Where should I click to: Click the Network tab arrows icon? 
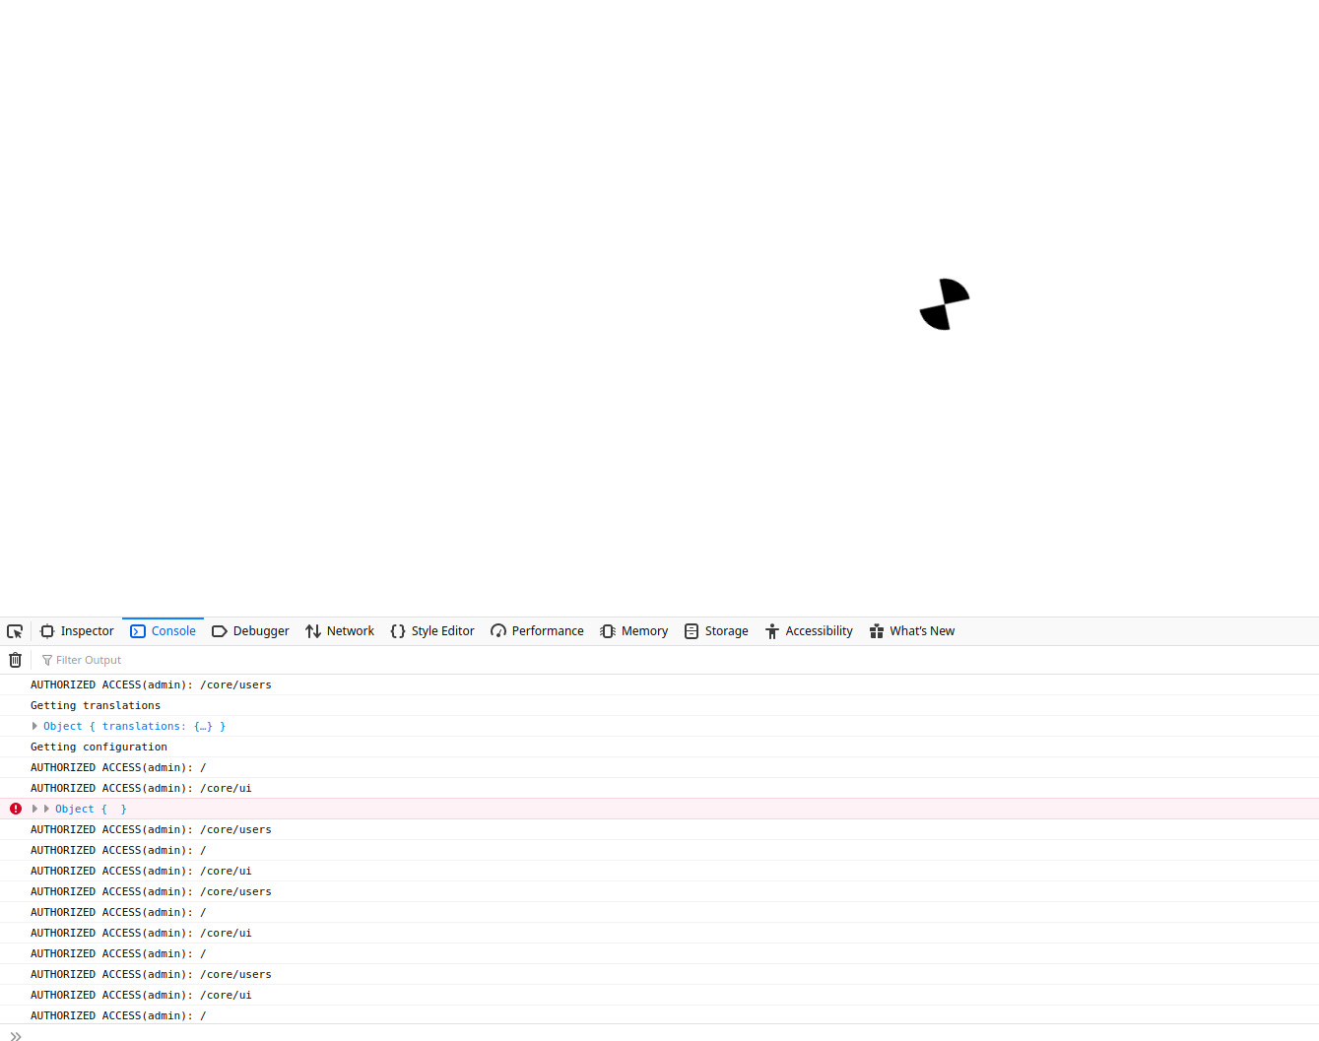click(311, 630)
